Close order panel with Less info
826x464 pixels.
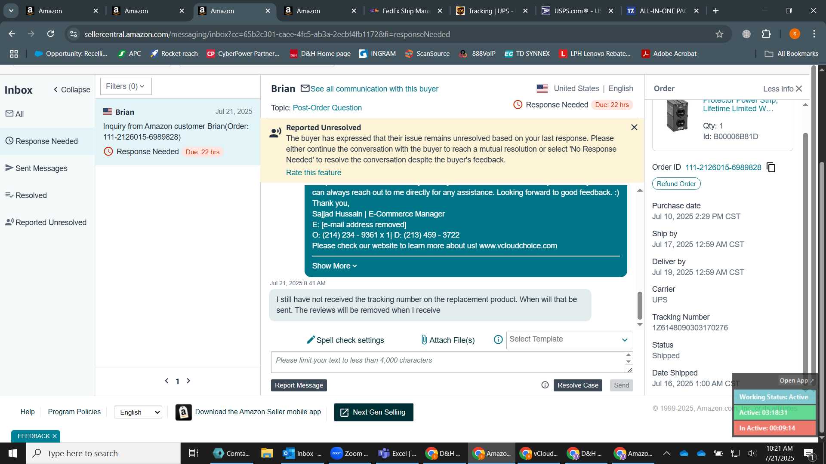coord(783,89)
